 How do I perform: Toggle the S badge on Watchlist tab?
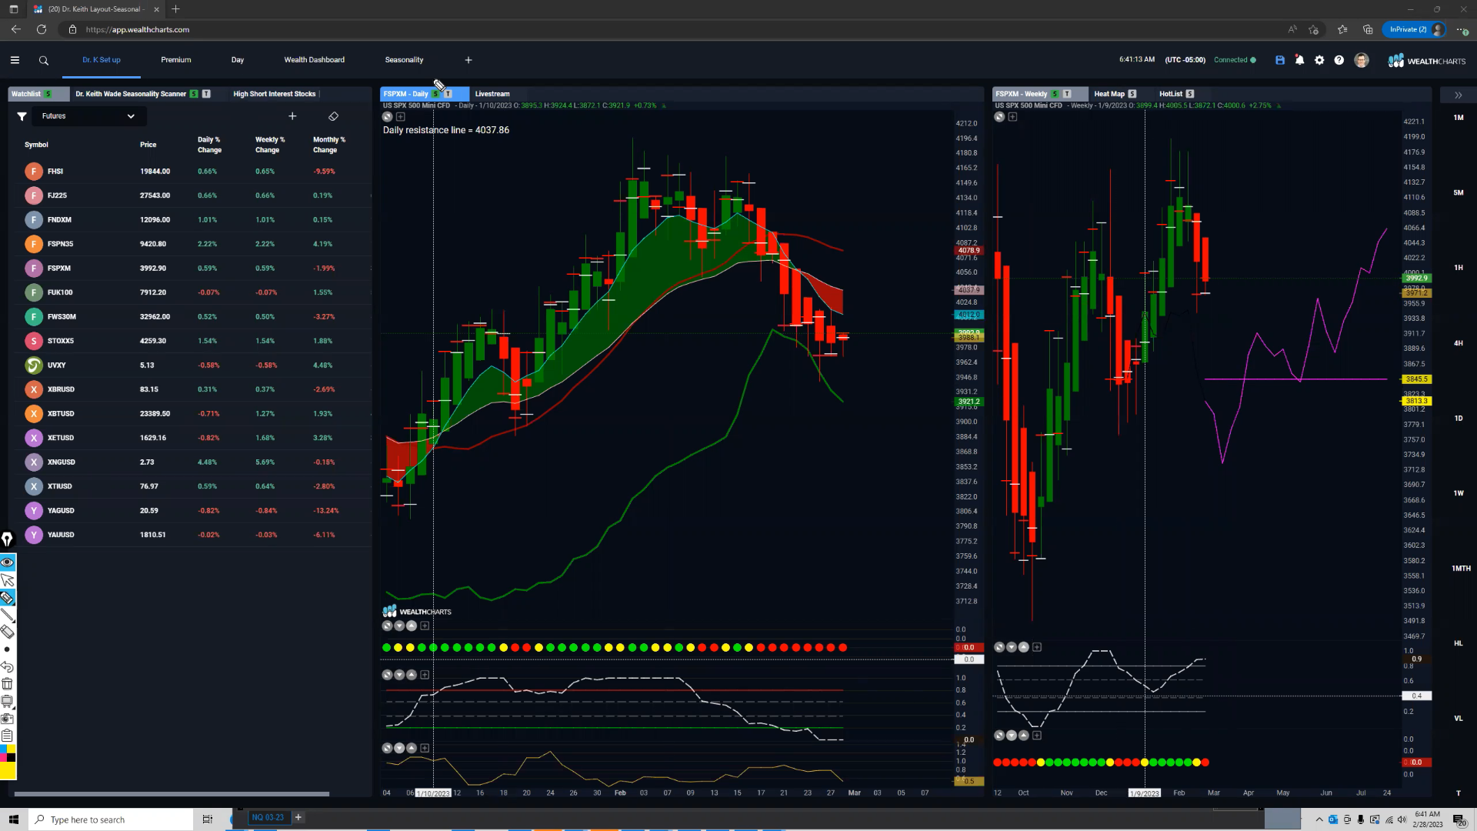pos(48,94)
